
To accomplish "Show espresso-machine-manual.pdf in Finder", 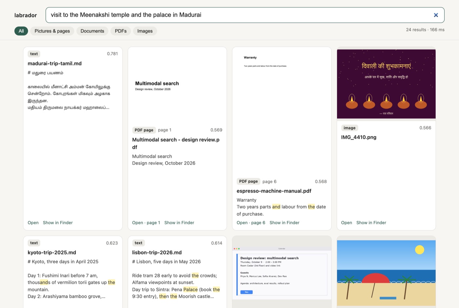I will tap(285, 223).
